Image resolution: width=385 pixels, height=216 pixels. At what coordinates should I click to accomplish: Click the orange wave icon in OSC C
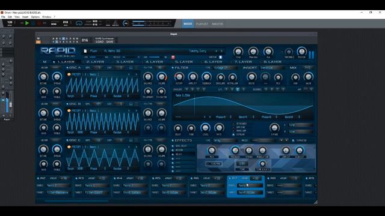coord(69,146)
